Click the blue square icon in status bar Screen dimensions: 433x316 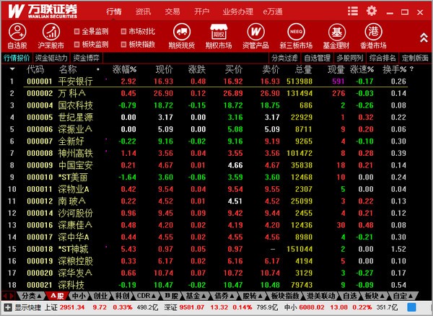(411, 307)
